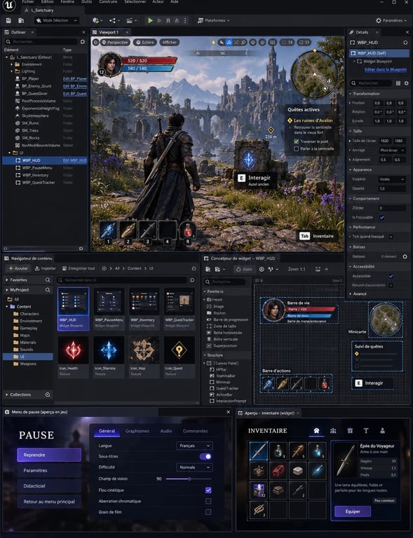Open the Langue Français dropdown

click(194, 446)
